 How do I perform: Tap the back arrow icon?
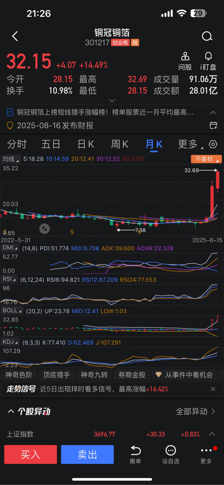15,36
